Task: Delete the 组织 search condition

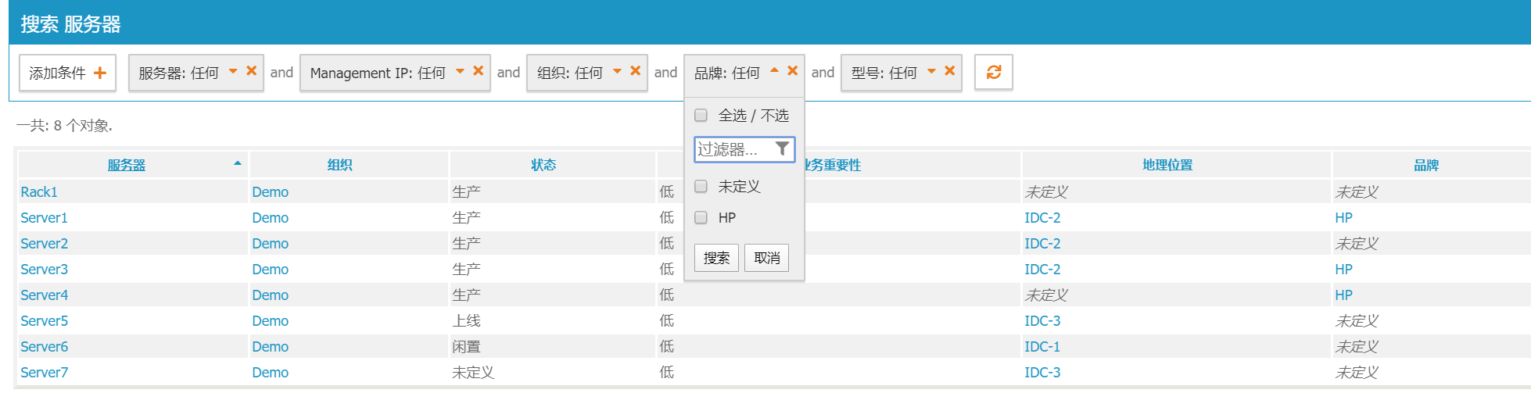Action: click(635, 70)
